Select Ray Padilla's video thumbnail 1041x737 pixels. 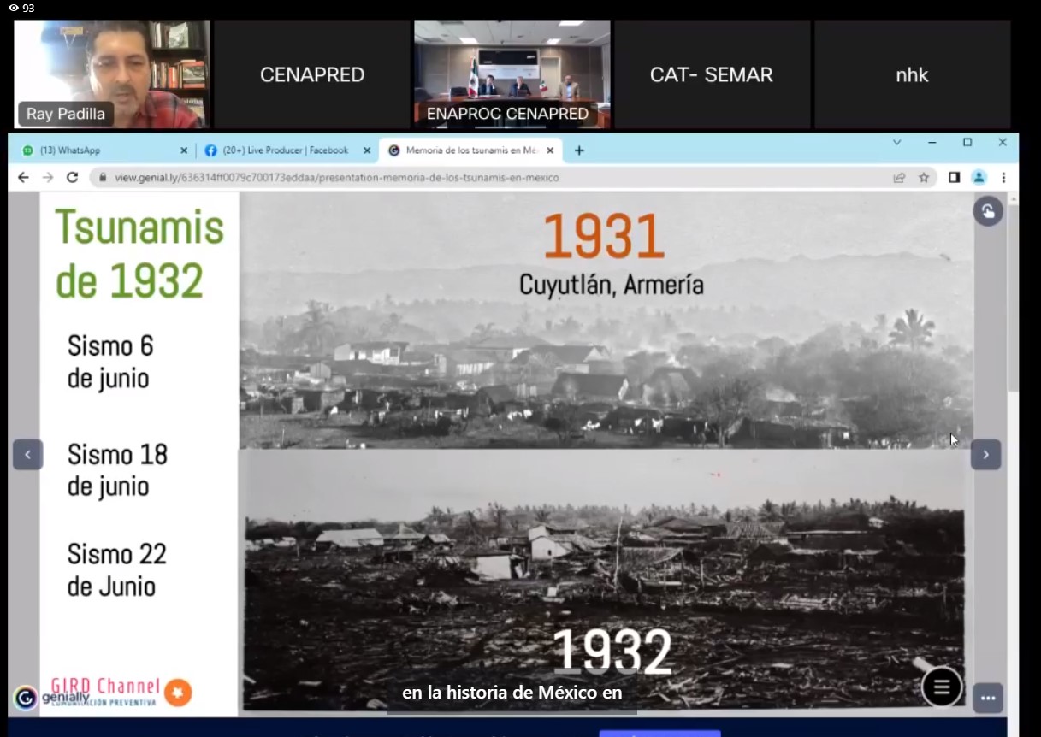[111, 74]
